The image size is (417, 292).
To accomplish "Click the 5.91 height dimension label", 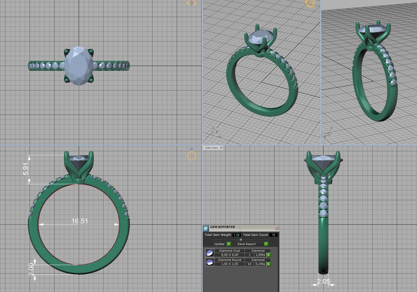I will (x=26, y=169).
